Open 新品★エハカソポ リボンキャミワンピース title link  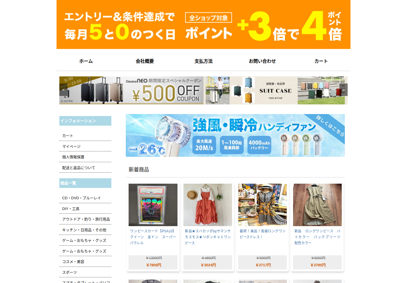(x=208, y=237)
